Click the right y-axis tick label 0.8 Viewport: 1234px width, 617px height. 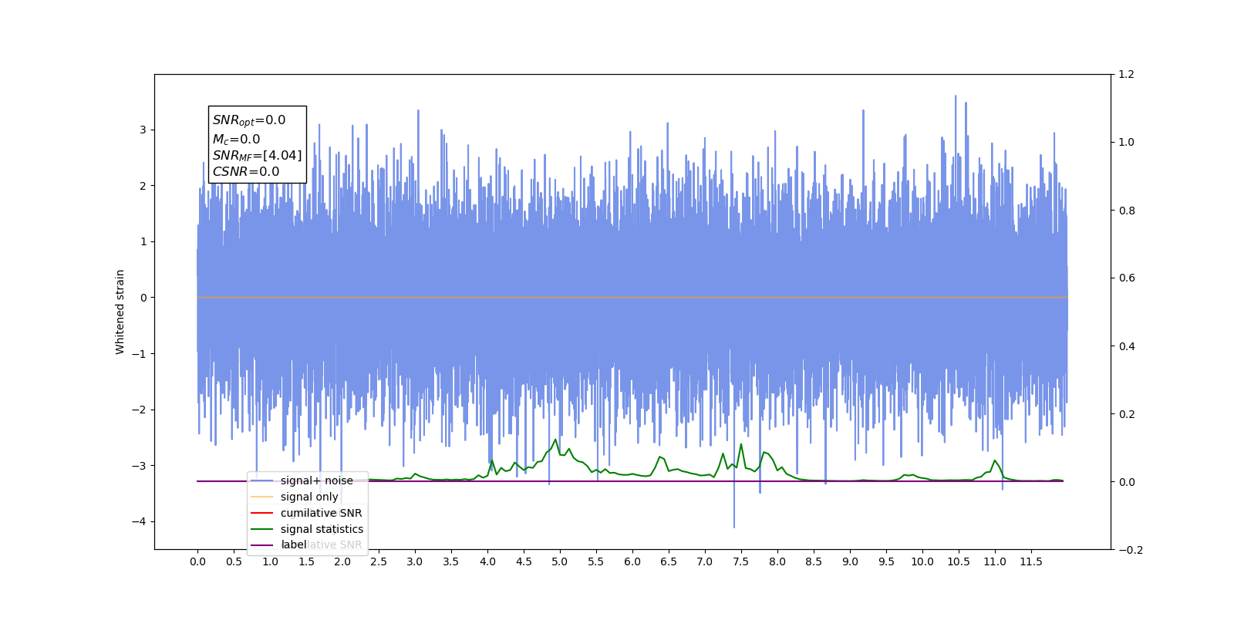[1127, 211]
